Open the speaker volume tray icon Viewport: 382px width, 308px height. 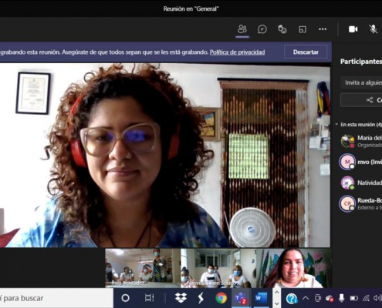point(377,298)
